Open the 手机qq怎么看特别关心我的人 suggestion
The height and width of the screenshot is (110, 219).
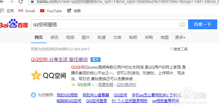point(157,95)
